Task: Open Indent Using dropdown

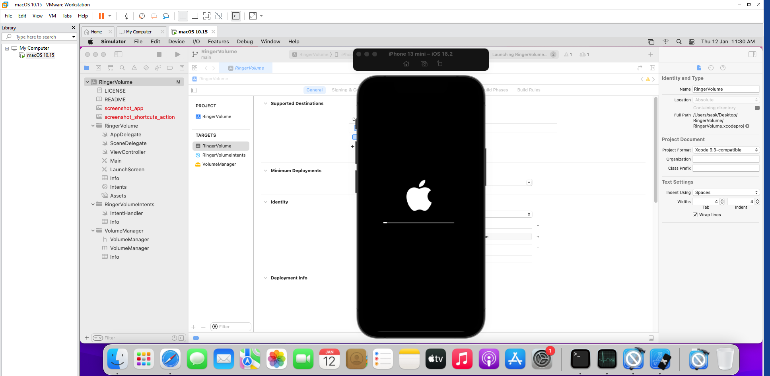Action: pyautogui.click(x=726, y=192)
